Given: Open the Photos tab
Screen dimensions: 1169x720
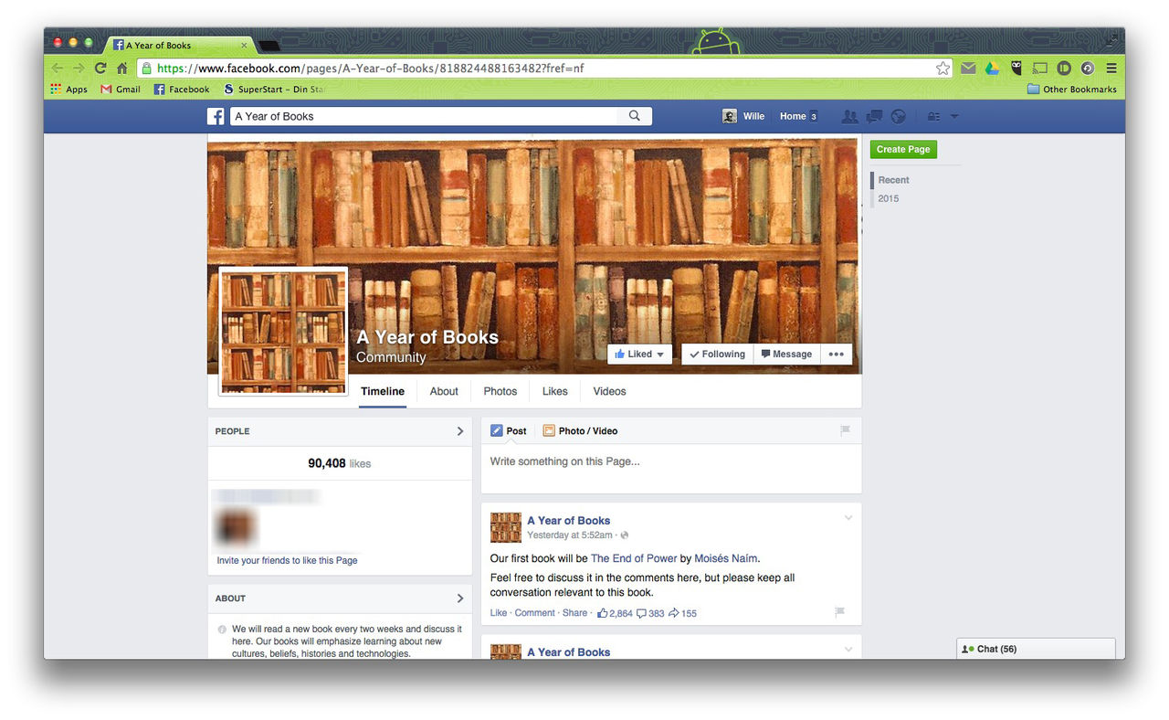Looking at the screenshot, I should pyautogui.click(x=500, y=391).
